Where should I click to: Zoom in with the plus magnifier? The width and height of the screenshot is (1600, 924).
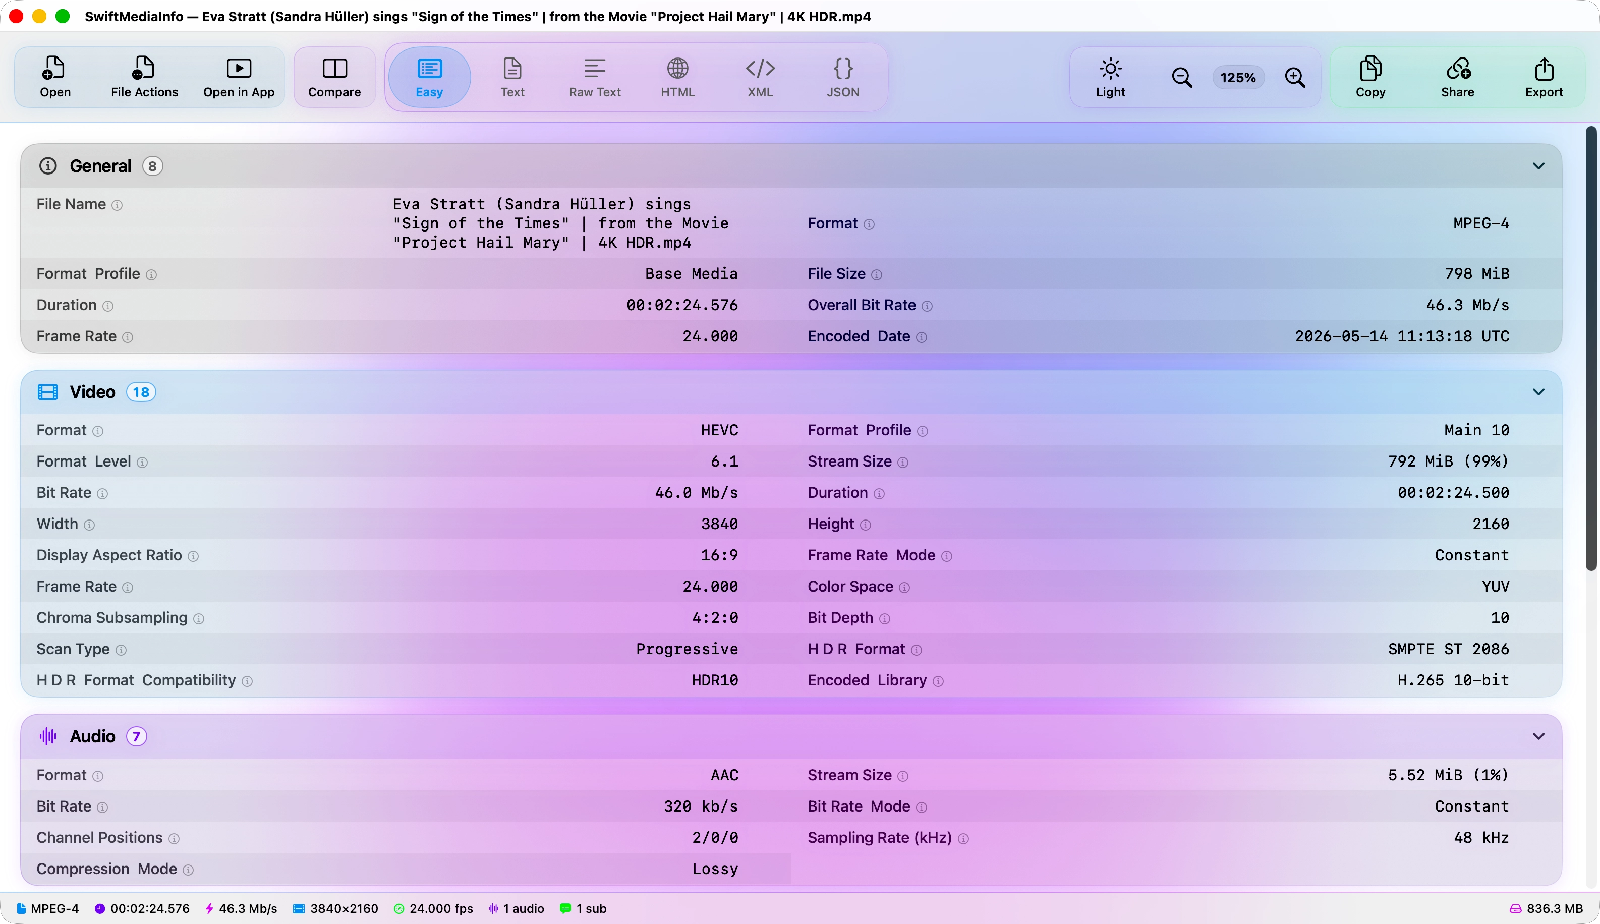[x=1295, y=78]
